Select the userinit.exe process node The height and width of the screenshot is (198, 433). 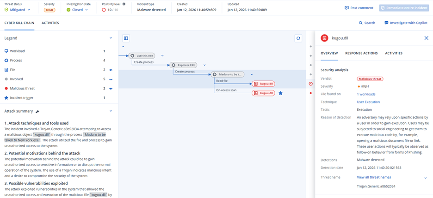pyautogui.click(x=144, y=55)
